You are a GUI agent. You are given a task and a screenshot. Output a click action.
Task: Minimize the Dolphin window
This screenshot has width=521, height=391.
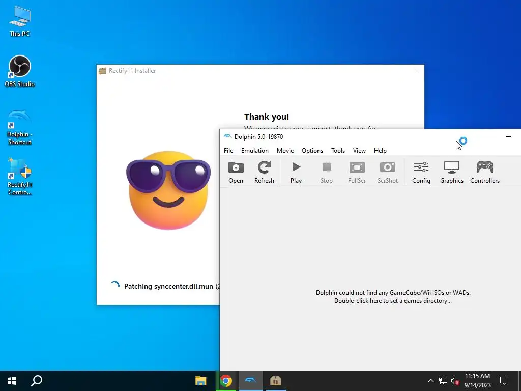tap(508, 136)
